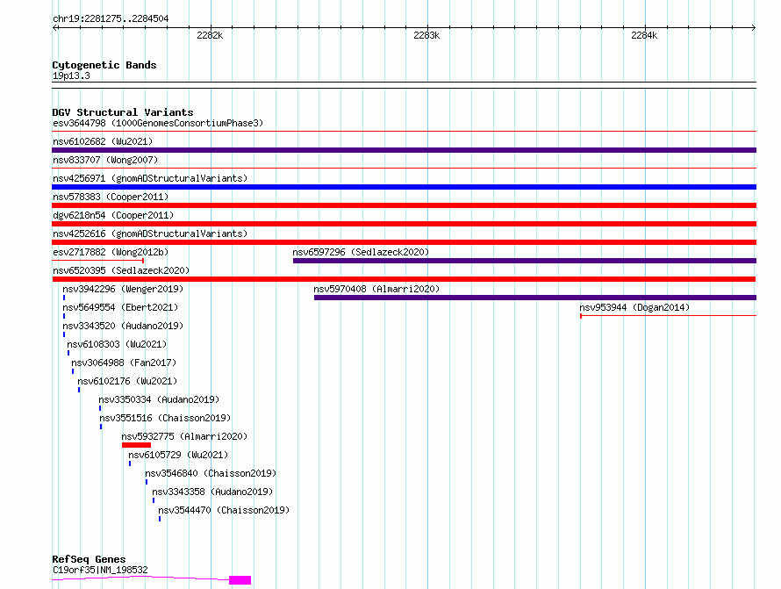This screenshot has width=781, height=589.
Task: Open nsv6597296 (Sedlazeck2020) variant label
Action: [361, 252]
